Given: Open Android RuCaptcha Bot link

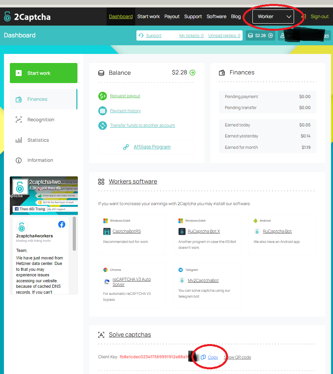Looking at the screenshot, I should [x=277, y=231].
